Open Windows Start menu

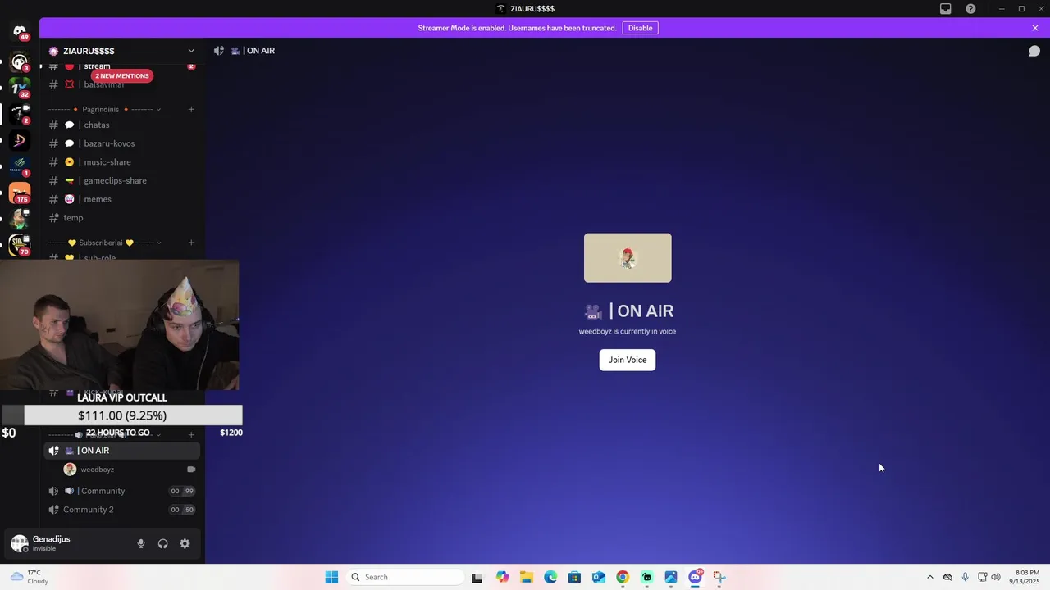tap(331, 577)
